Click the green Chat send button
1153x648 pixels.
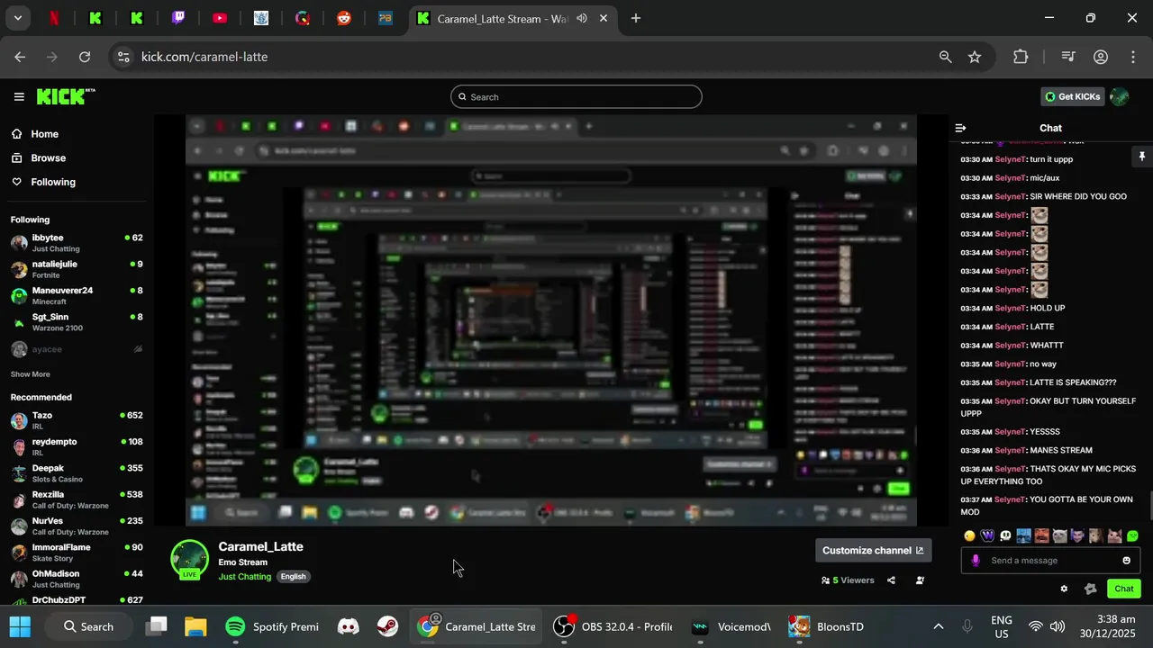(1123, 589)
